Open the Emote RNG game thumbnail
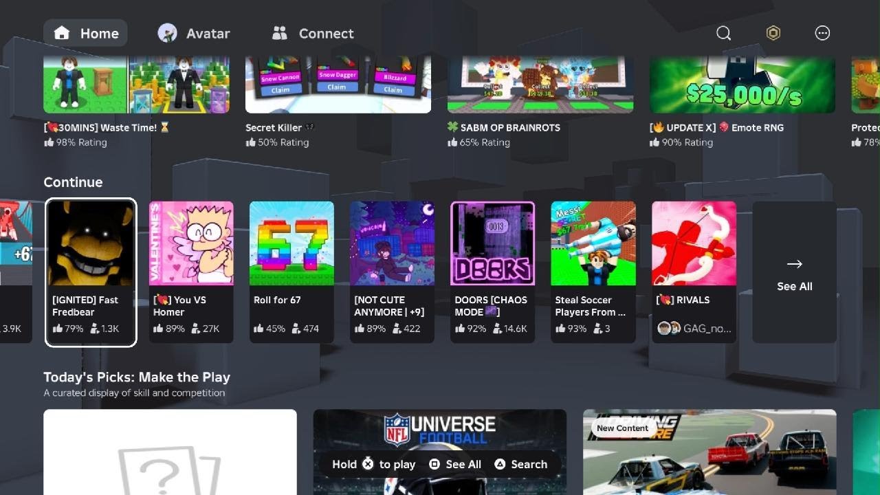 742,85
